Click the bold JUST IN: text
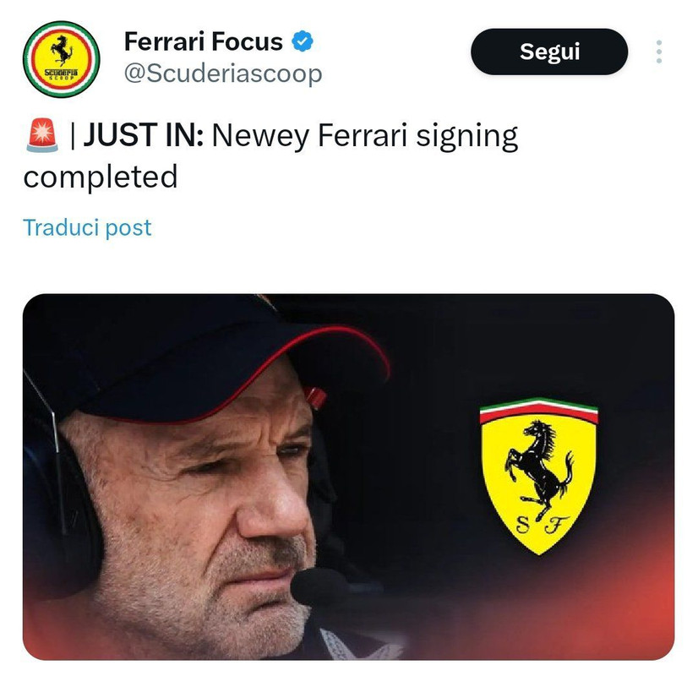Image resolution: width=698 pixels, height=676 pixels. [144, 135]
